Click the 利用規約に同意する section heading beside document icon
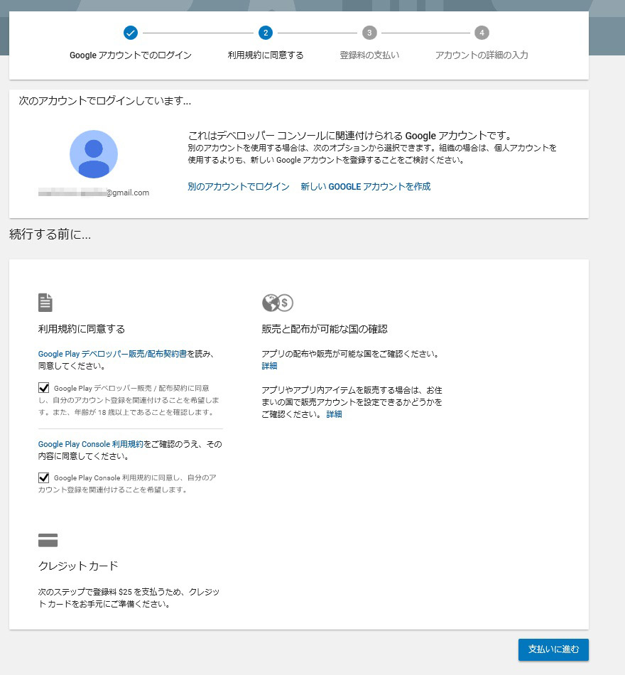625x675 pixels. coord(82,329)
